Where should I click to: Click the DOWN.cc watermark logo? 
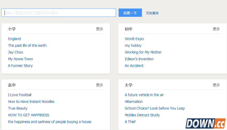(x=206, y=124)
